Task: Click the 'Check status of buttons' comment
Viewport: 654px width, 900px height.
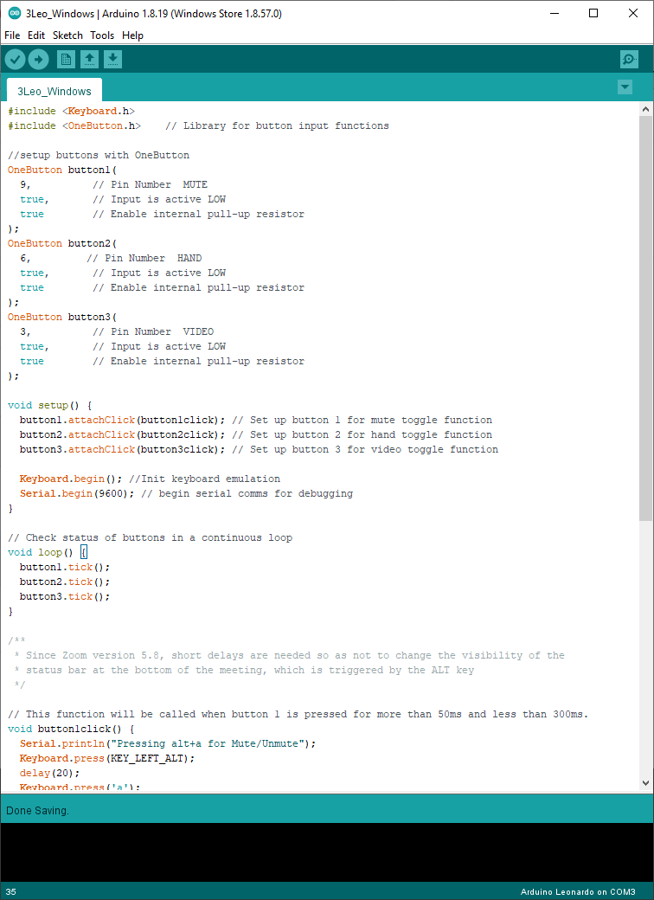Action: point(150,537)
